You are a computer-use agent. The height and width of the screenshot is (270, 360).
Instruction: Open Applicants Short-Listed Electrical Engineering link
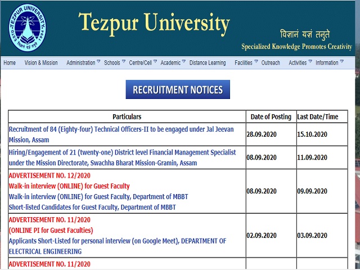click(x=118, y=246)
